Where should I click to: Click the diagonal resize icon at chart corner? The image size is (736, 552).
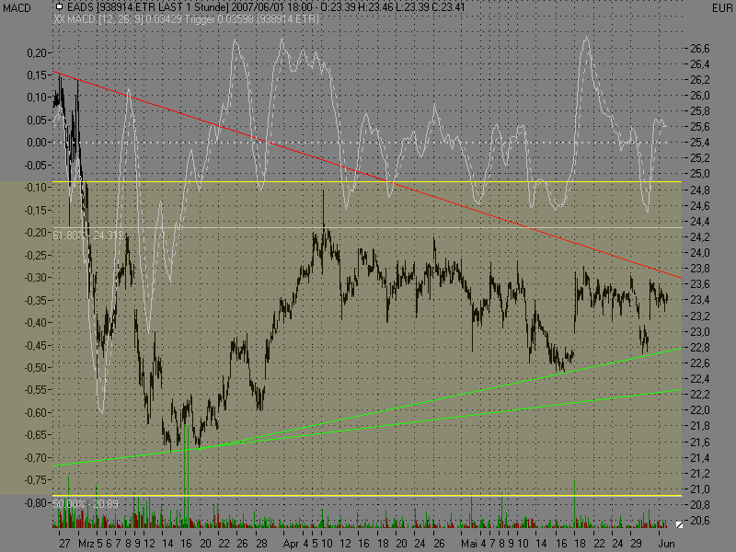679,524
